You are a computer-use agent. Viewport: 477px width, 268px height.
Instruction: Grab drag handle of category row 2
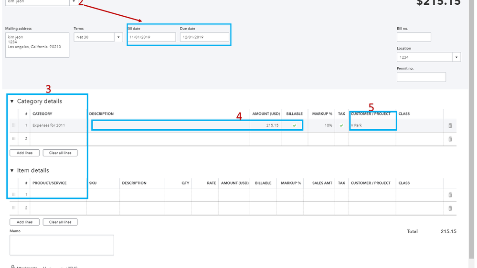[x=14, y=139]
